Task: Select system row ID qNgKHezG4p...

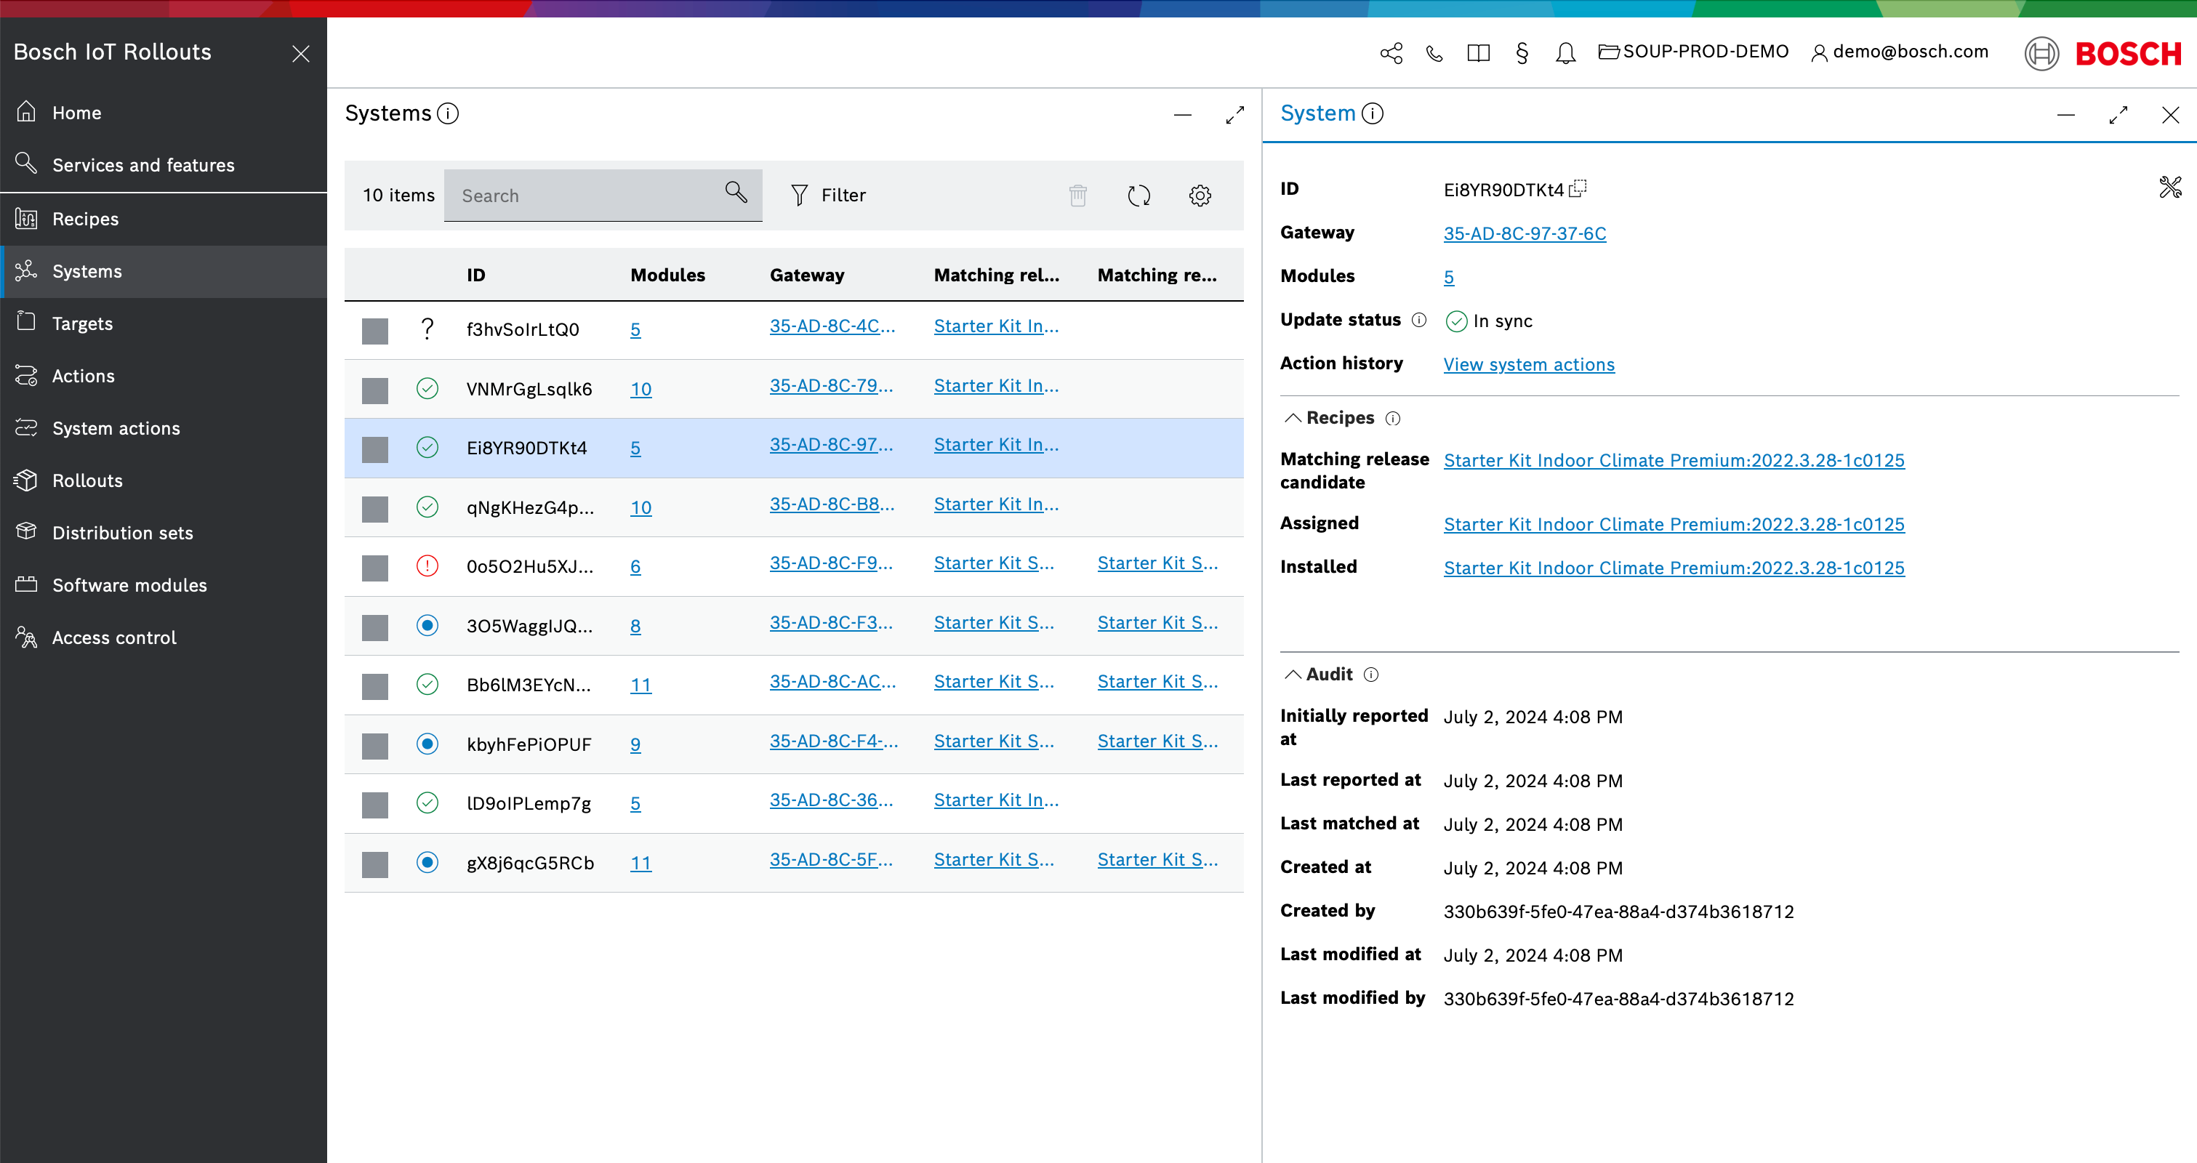Action: coord(530,508)
